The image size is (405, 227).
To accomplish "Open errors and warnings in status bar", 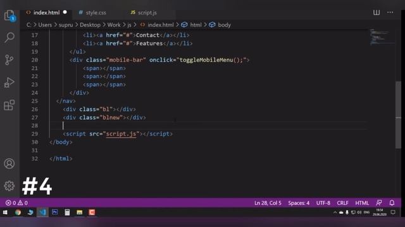I will coord(17,203).
